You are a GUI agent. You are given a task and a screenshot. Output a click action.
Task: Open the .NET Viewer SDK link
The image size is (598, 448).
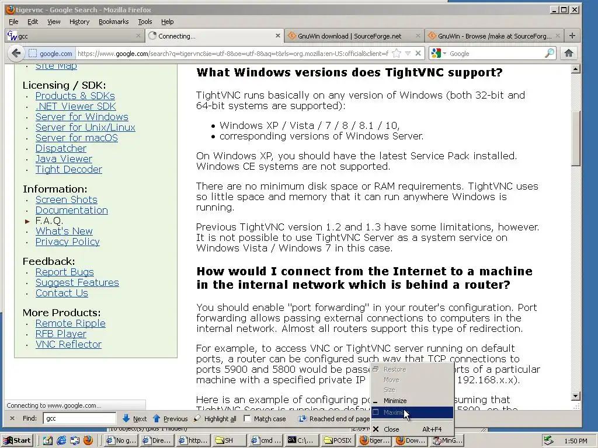coord(75,106)
